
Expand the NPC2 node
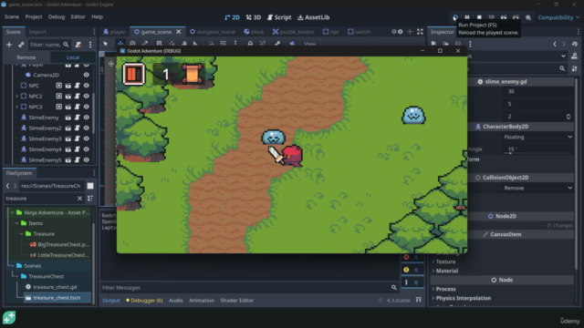[16, 96]
